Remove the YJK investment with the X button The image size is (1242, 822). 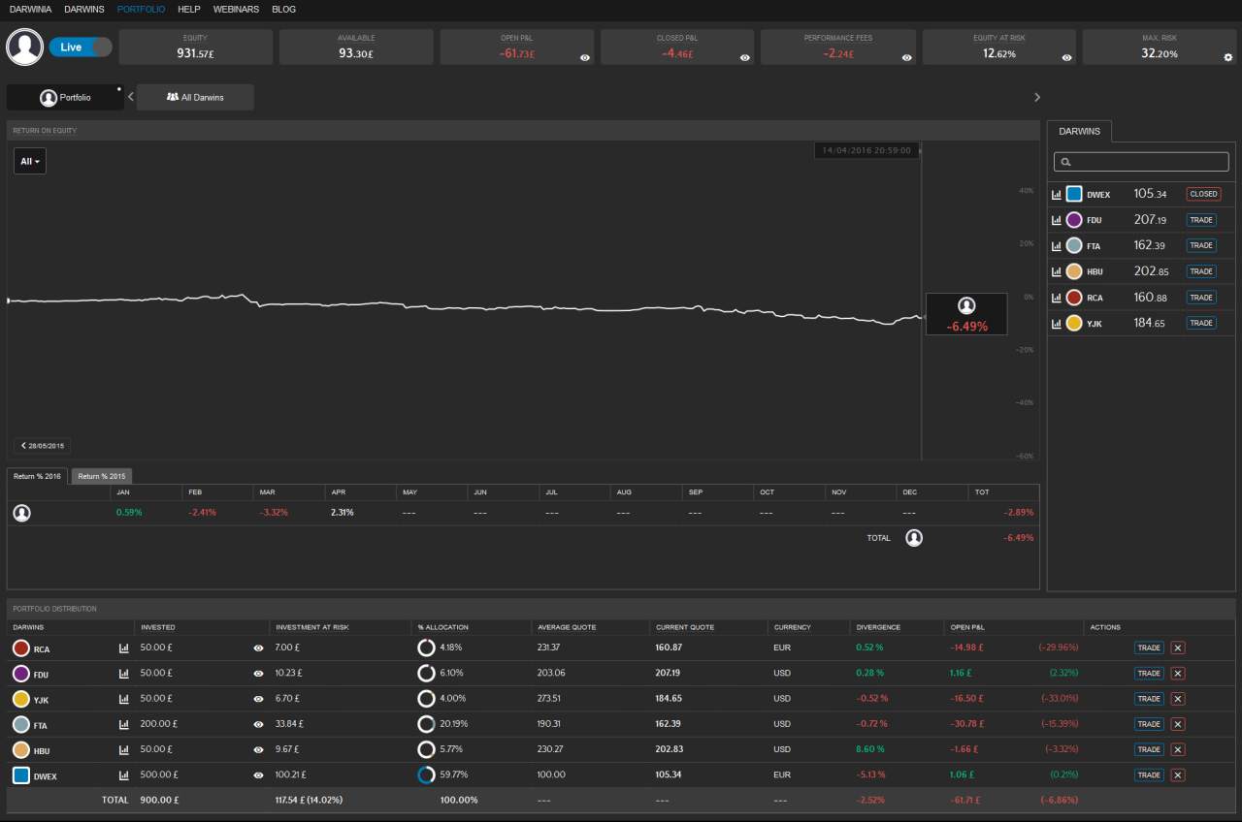(1178, 698)
